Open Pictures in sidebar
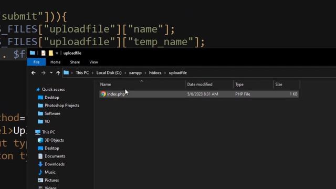This screenshot has height=189, width=336. [51, 180]
